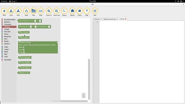Viewport: 185px width, 104px height.
Task: Click the Clear display block
Action: click(x=24, y=32)
